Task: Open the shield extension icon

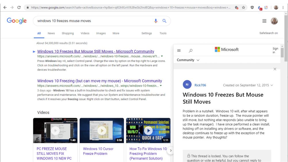Action: coord(252,7)
